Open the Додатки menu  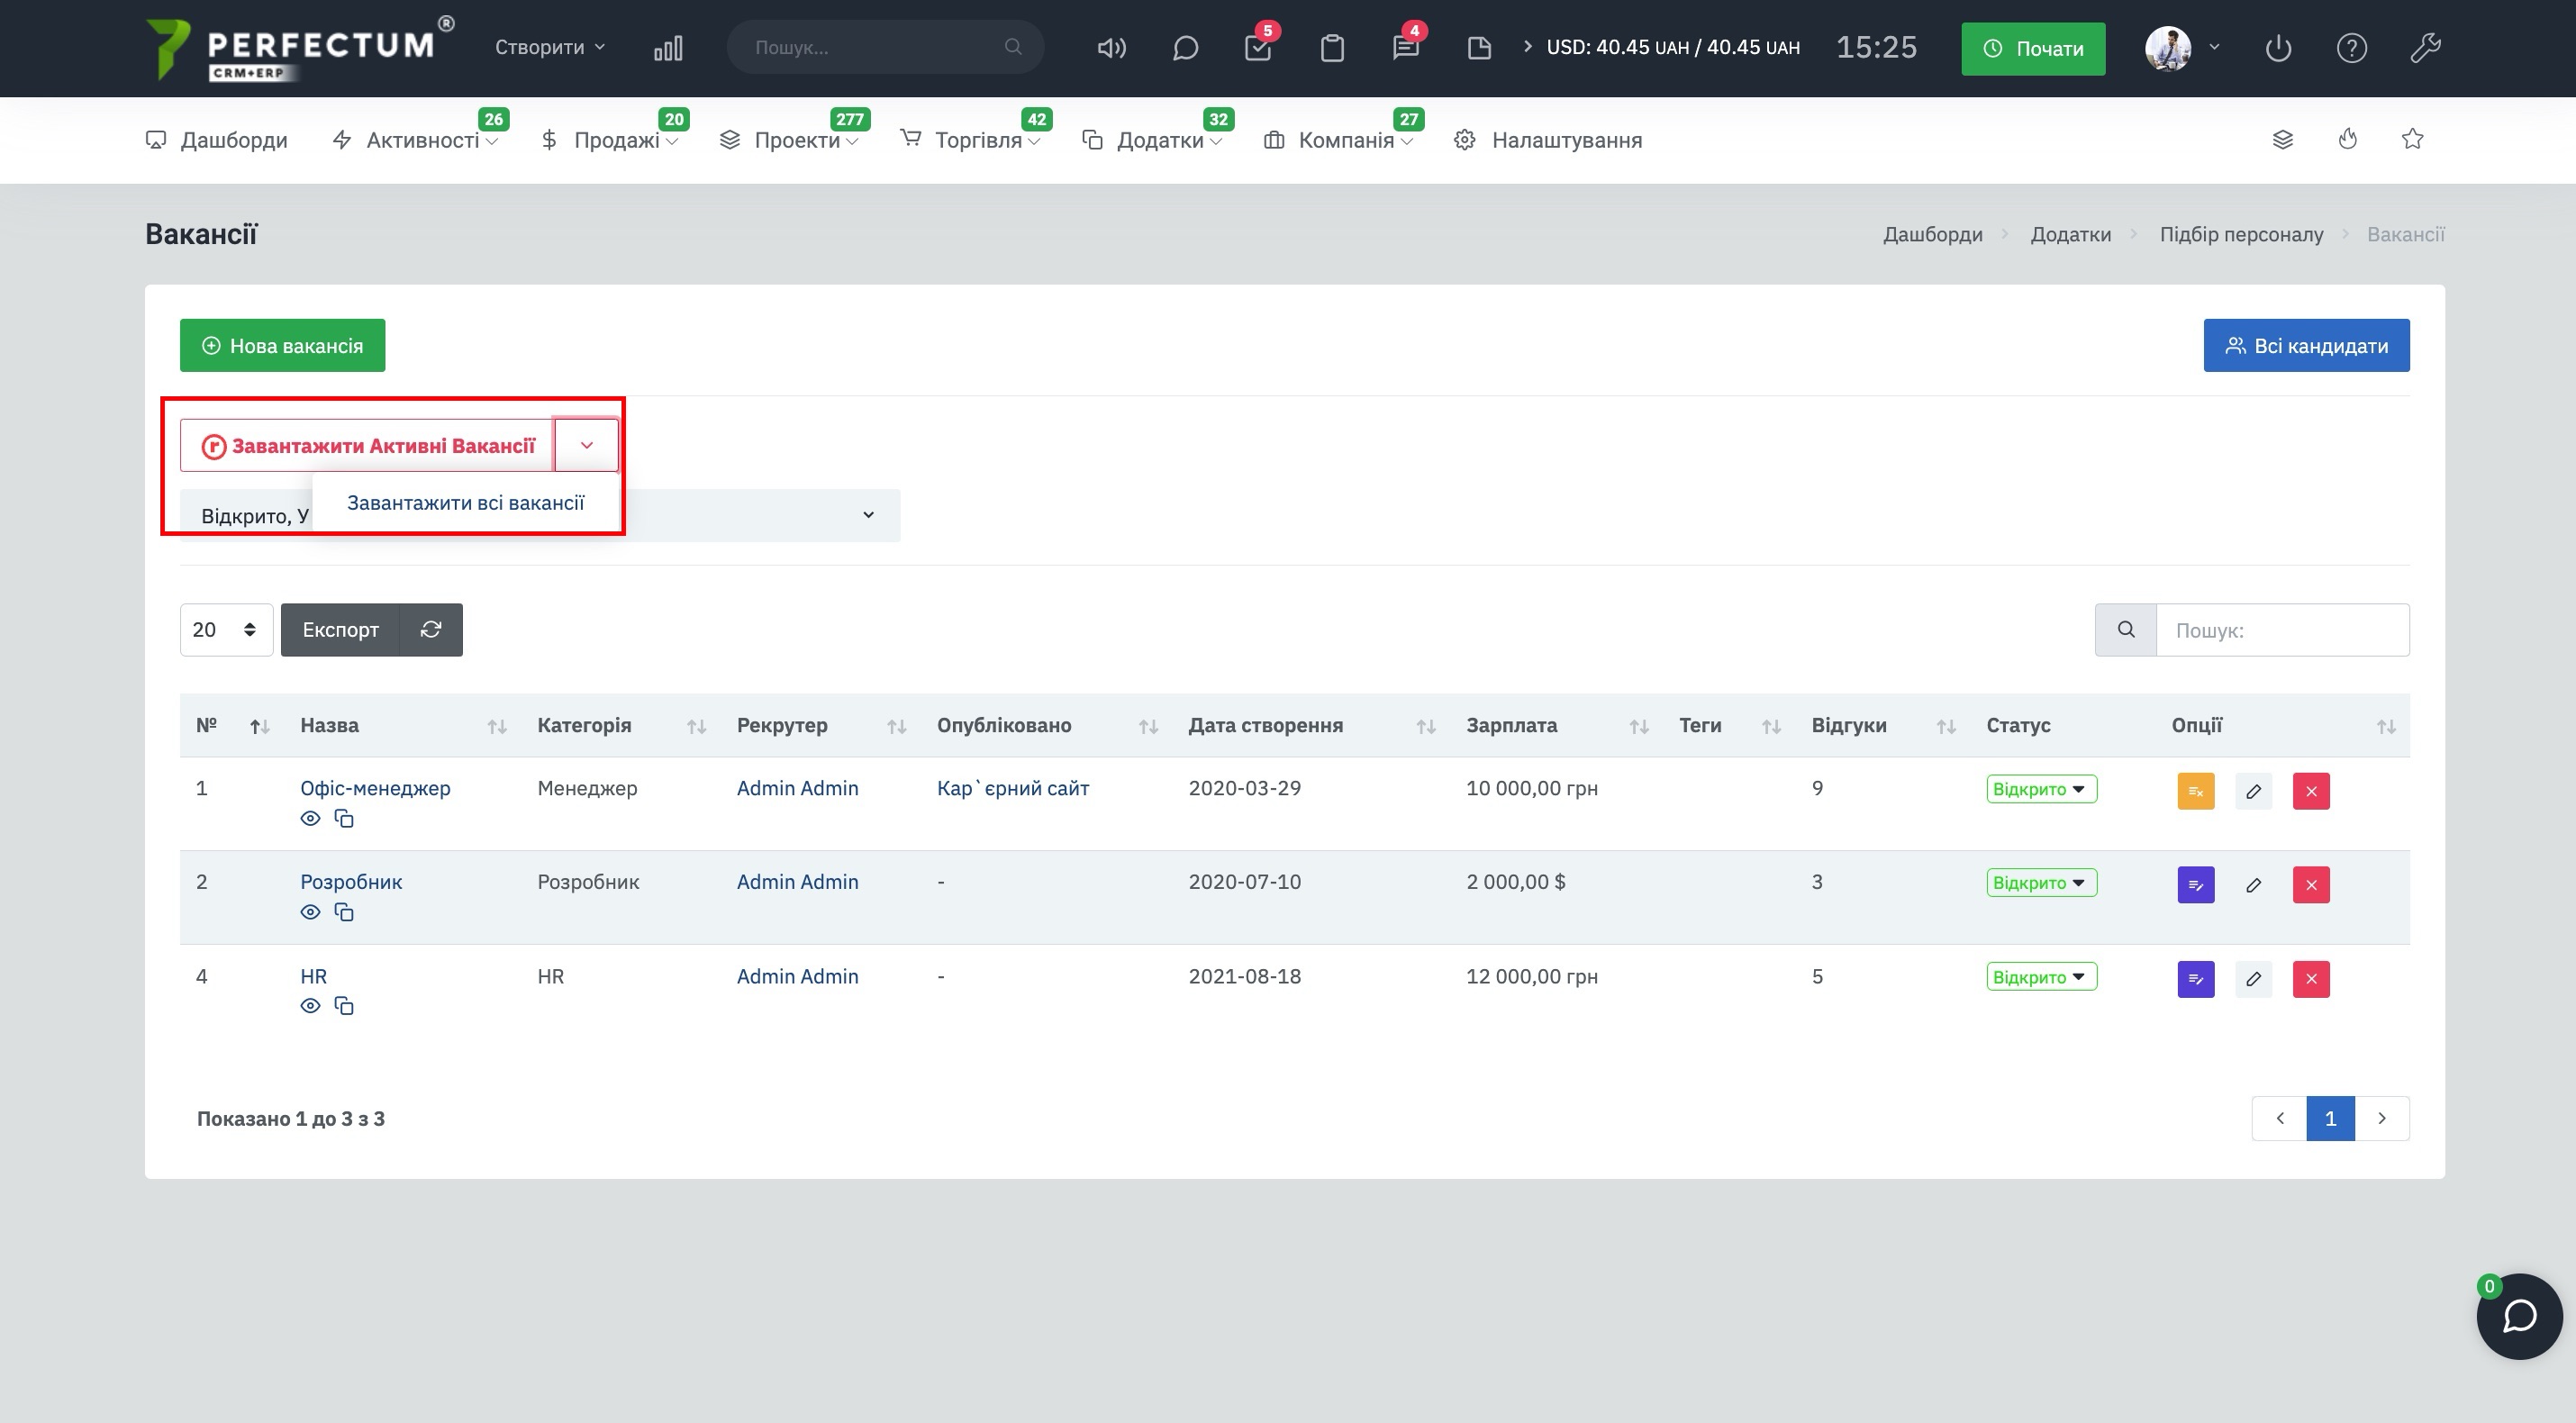click(1152, 140)
